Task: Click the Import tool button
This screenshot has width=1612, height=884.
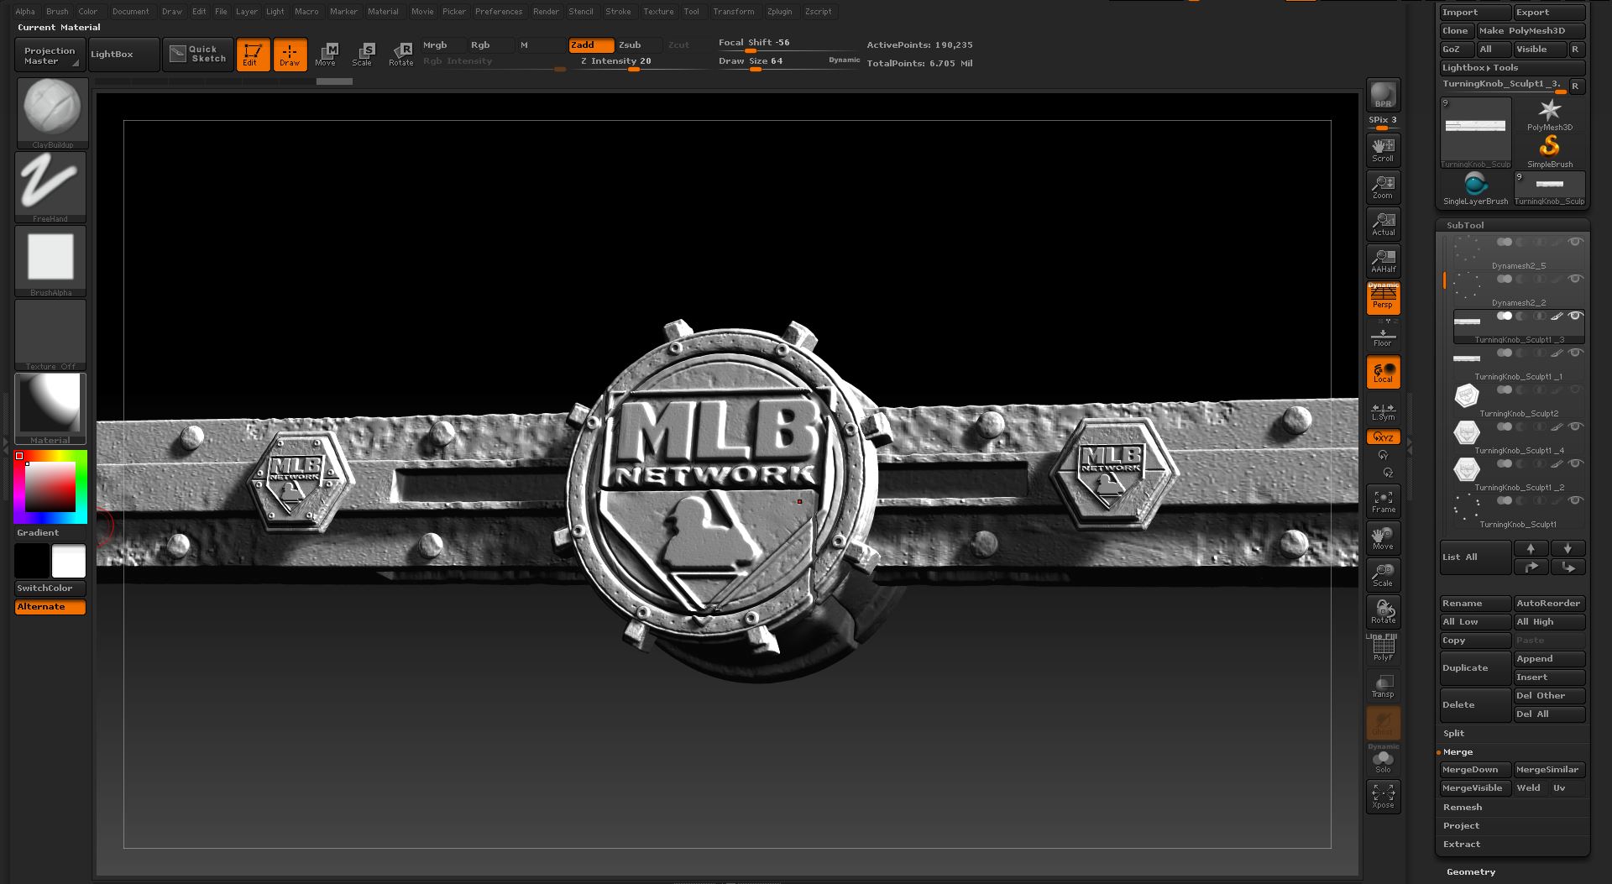Action: 1475,13
